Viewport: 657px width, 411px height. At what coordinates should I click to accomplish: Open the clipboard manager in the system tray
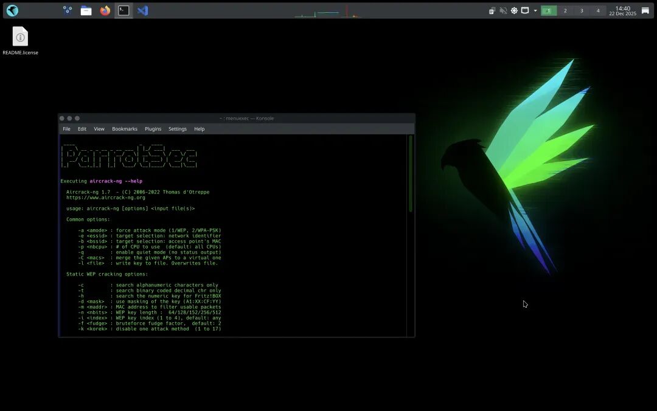pyautogui.click(x=493, y=10)
